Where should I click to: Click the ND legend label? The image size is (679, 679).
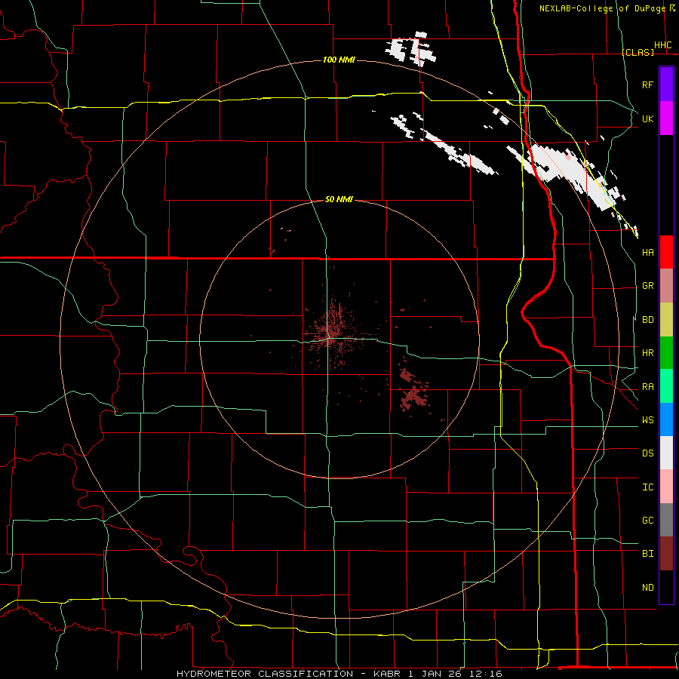(x=648, y=588)
